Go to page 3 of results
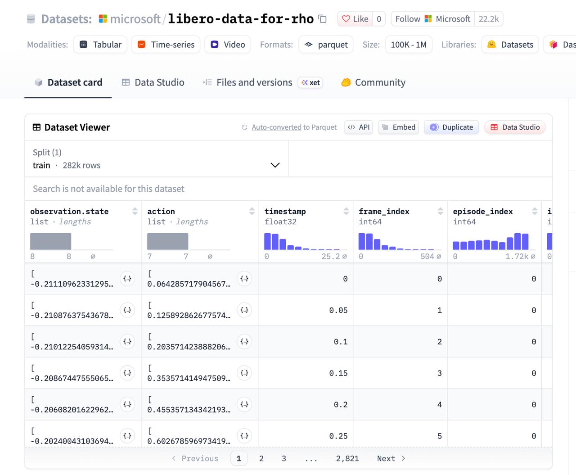Image resolution: width=576 pixels, height=475 pixels. [284, 458]
